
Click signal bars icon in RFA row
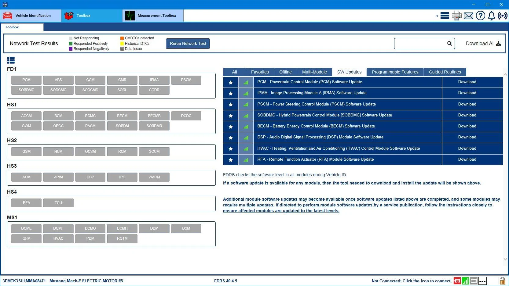[x=246, y=159]
